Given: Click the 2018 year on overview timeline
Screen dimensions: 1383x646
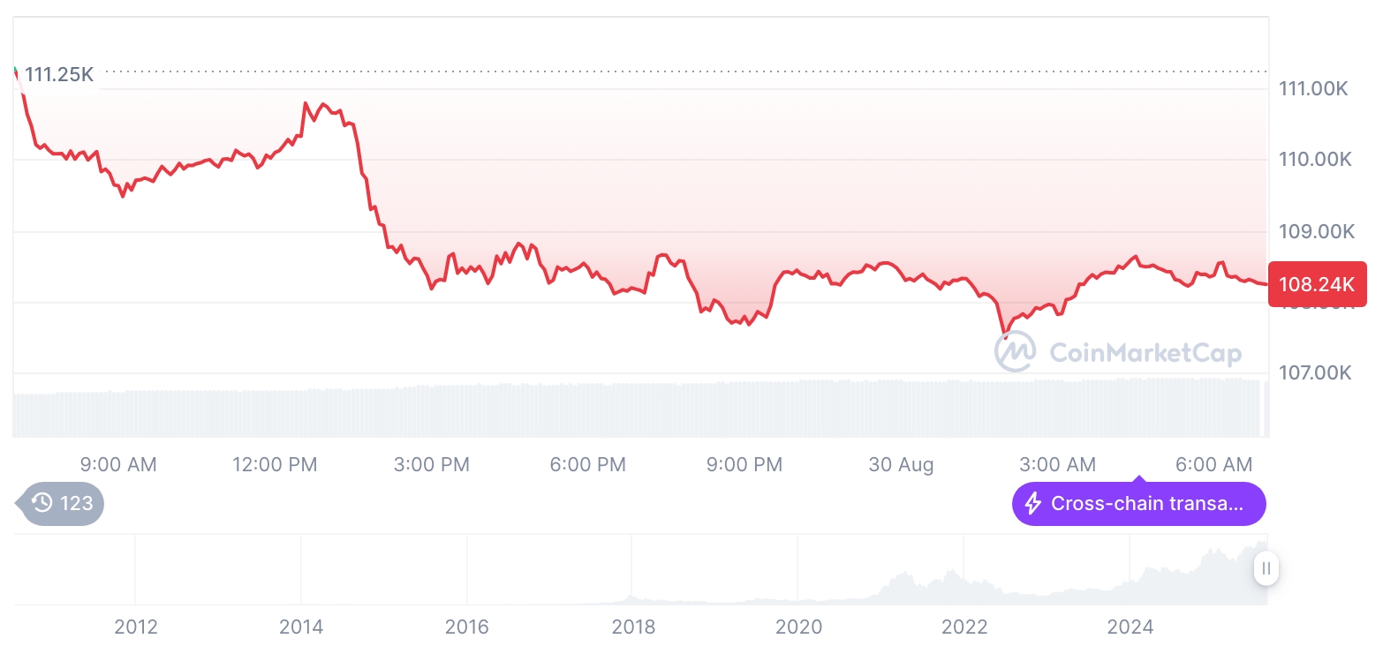Looking at the screenshot, I should coord(633,627).
